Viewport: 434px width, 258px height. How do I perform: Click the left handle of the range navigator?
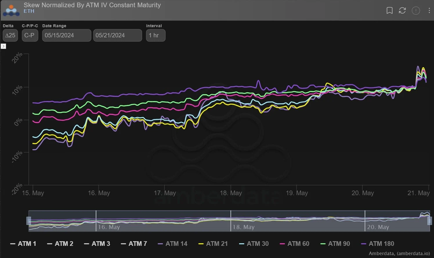point(29,221)
